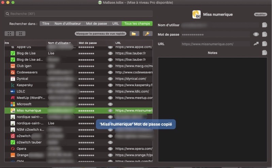Screen dimensions: 272x168
Task: Search in the Titre field only
Action: 46,24
